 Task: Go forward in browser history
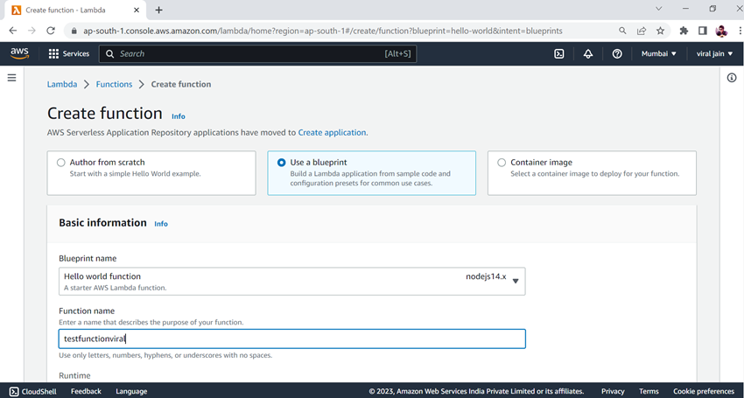coord(32,31)
